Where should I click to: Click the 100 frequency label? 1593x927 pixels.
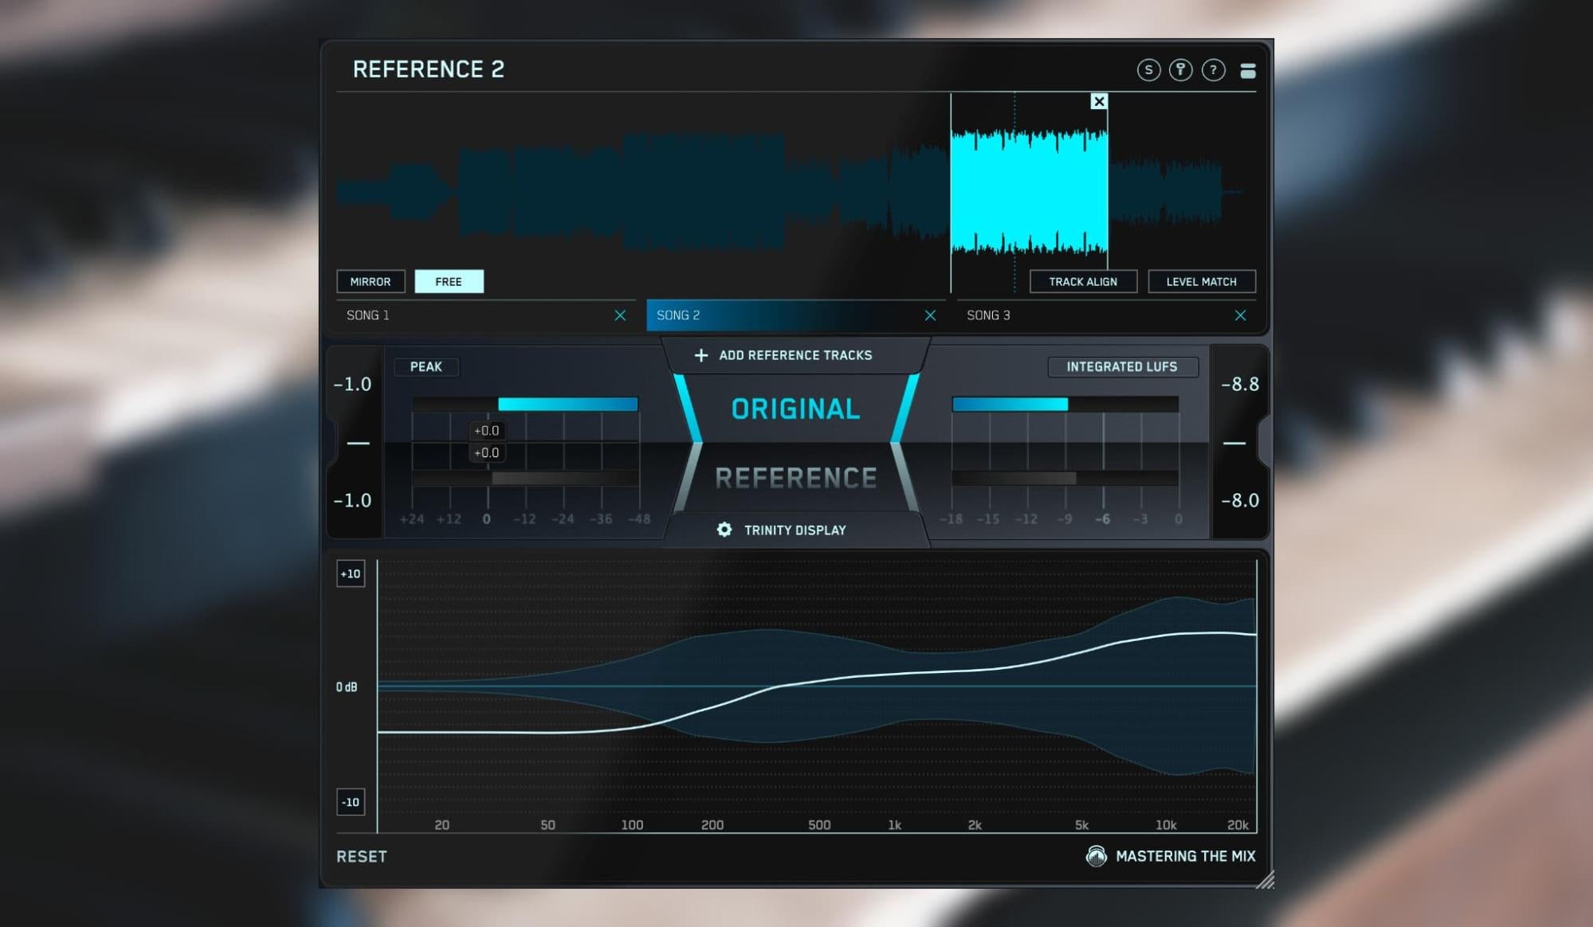[632, 825]
